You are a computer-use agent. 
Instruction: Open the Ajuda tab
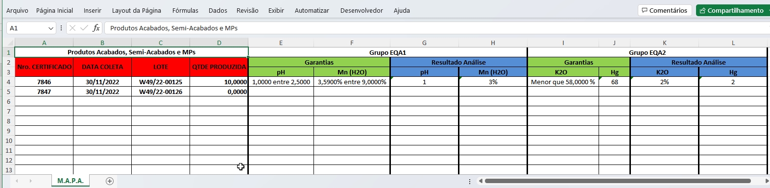click(402, 10)
